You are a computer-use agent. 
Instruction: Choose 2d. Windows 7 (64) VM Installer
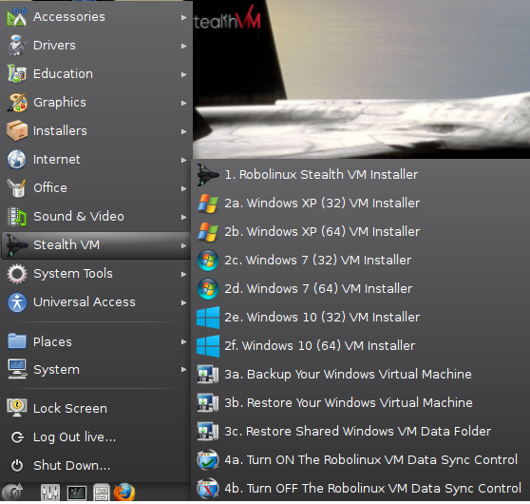(360, 289)
